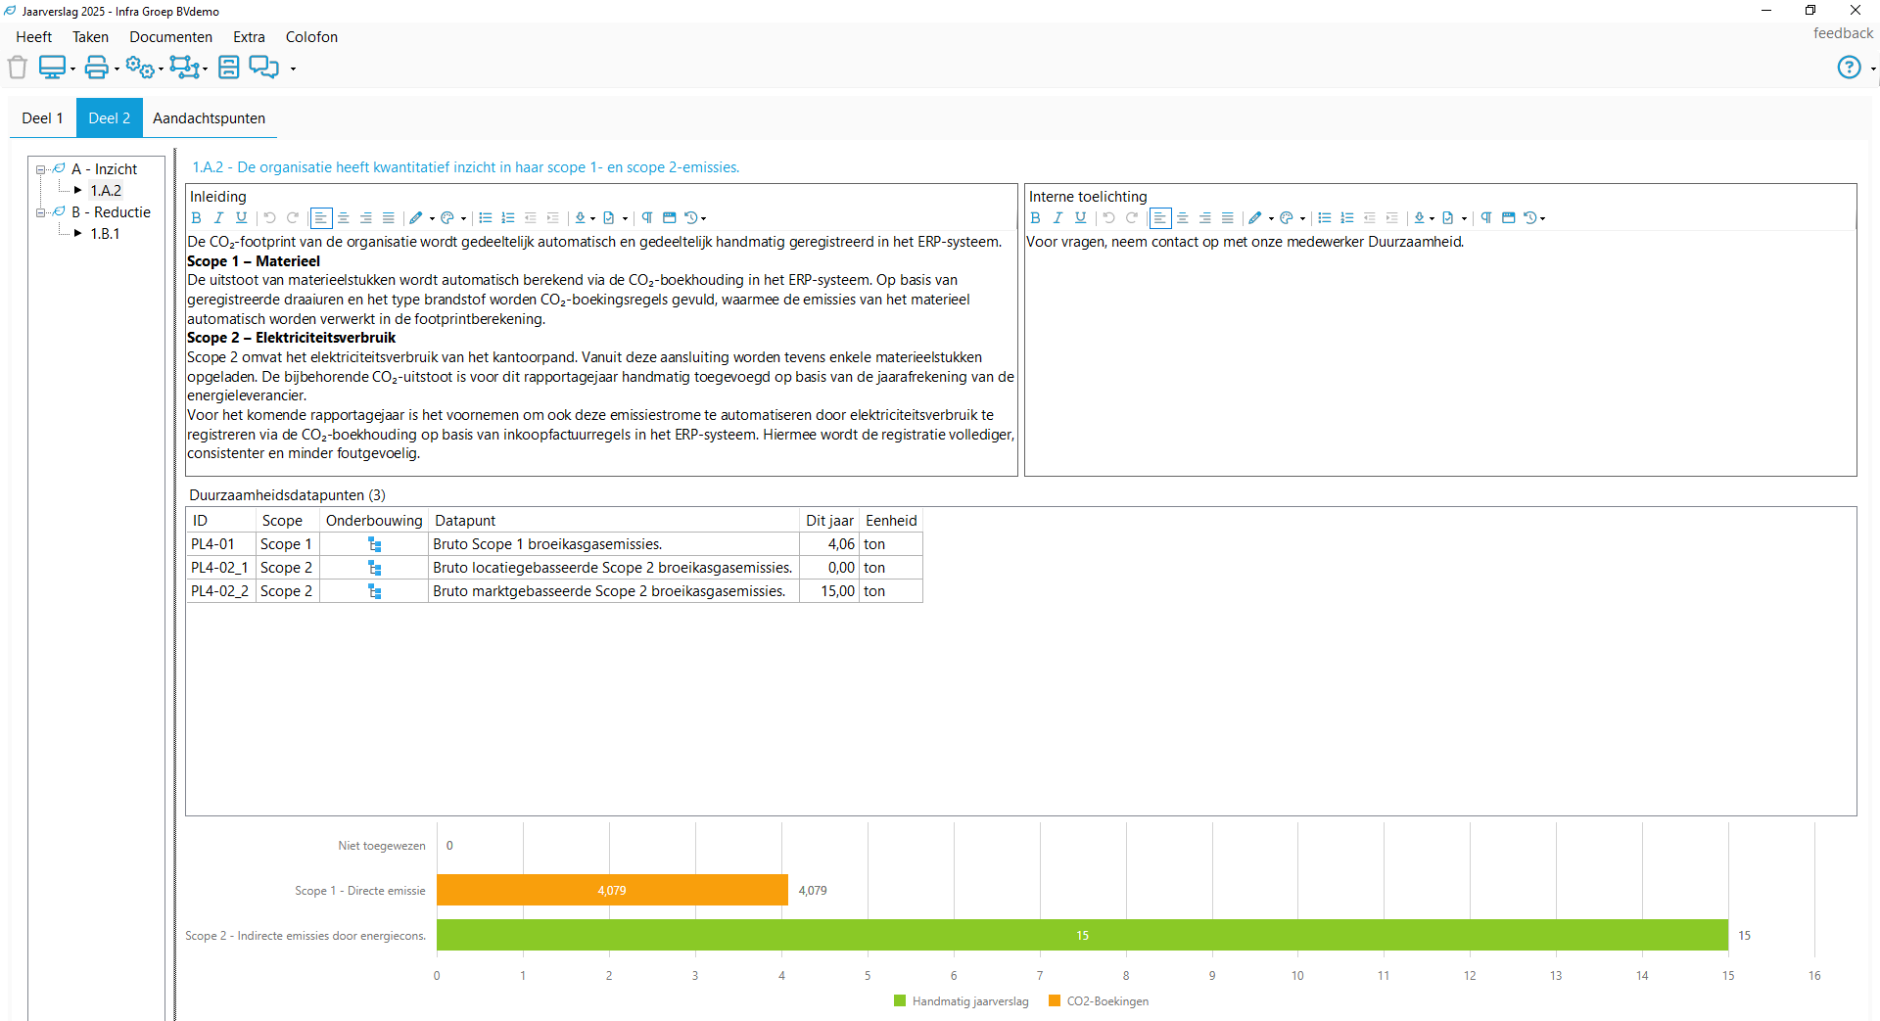Open the history dropdown arrow in Interne toelichting toolbar
The image size is (1880, 1021).
1543,219
